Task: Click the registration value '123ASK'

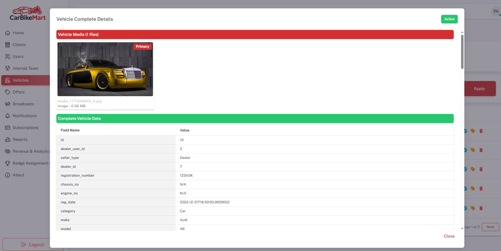Action: 186,176
